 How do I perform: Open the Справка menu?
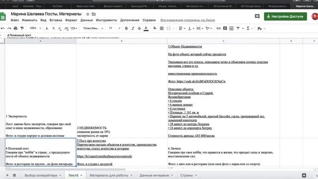149,20
